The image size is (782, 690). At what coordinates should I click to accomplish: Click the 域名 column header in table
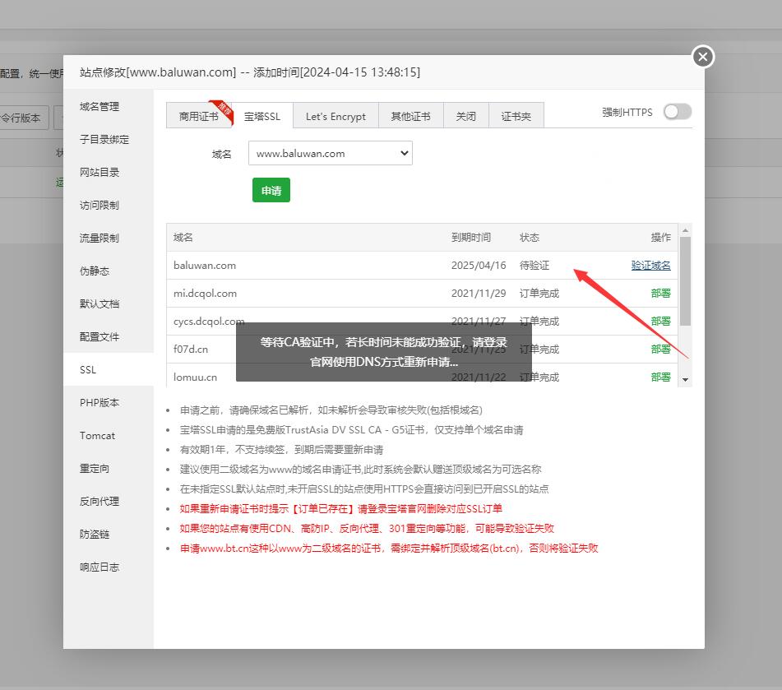point(183,238)
